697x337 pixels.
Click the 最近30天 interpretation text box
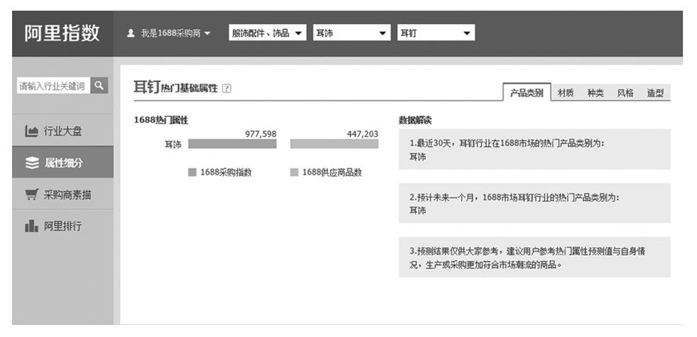point(534,149)
